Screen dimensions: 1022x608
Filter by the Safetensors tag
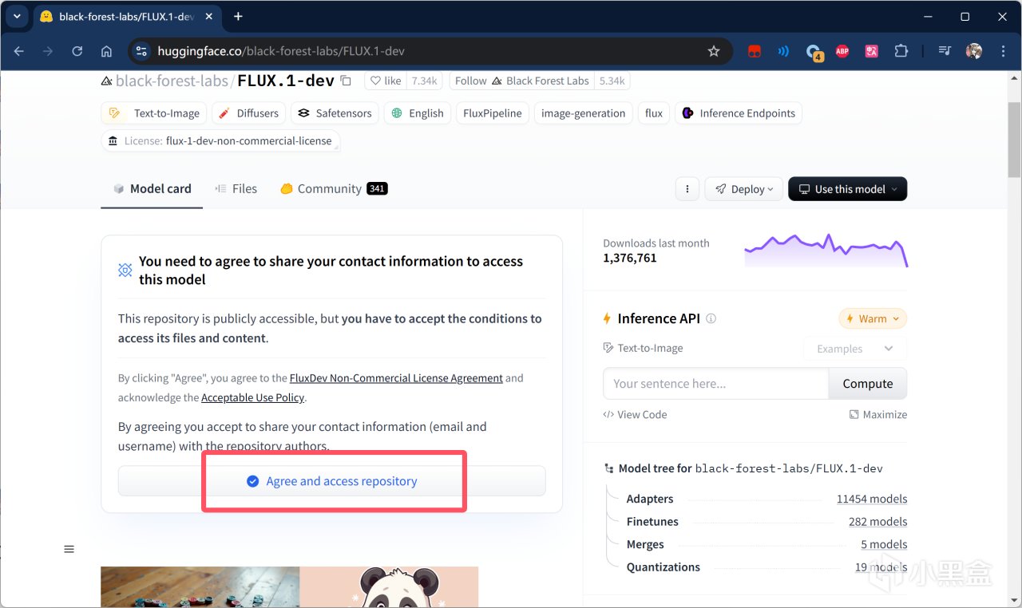pyautogui.click(x=335, y=113)
